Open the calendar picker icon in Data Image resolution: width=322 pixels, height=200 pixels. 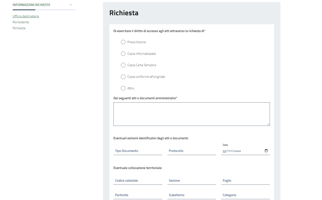266,151
